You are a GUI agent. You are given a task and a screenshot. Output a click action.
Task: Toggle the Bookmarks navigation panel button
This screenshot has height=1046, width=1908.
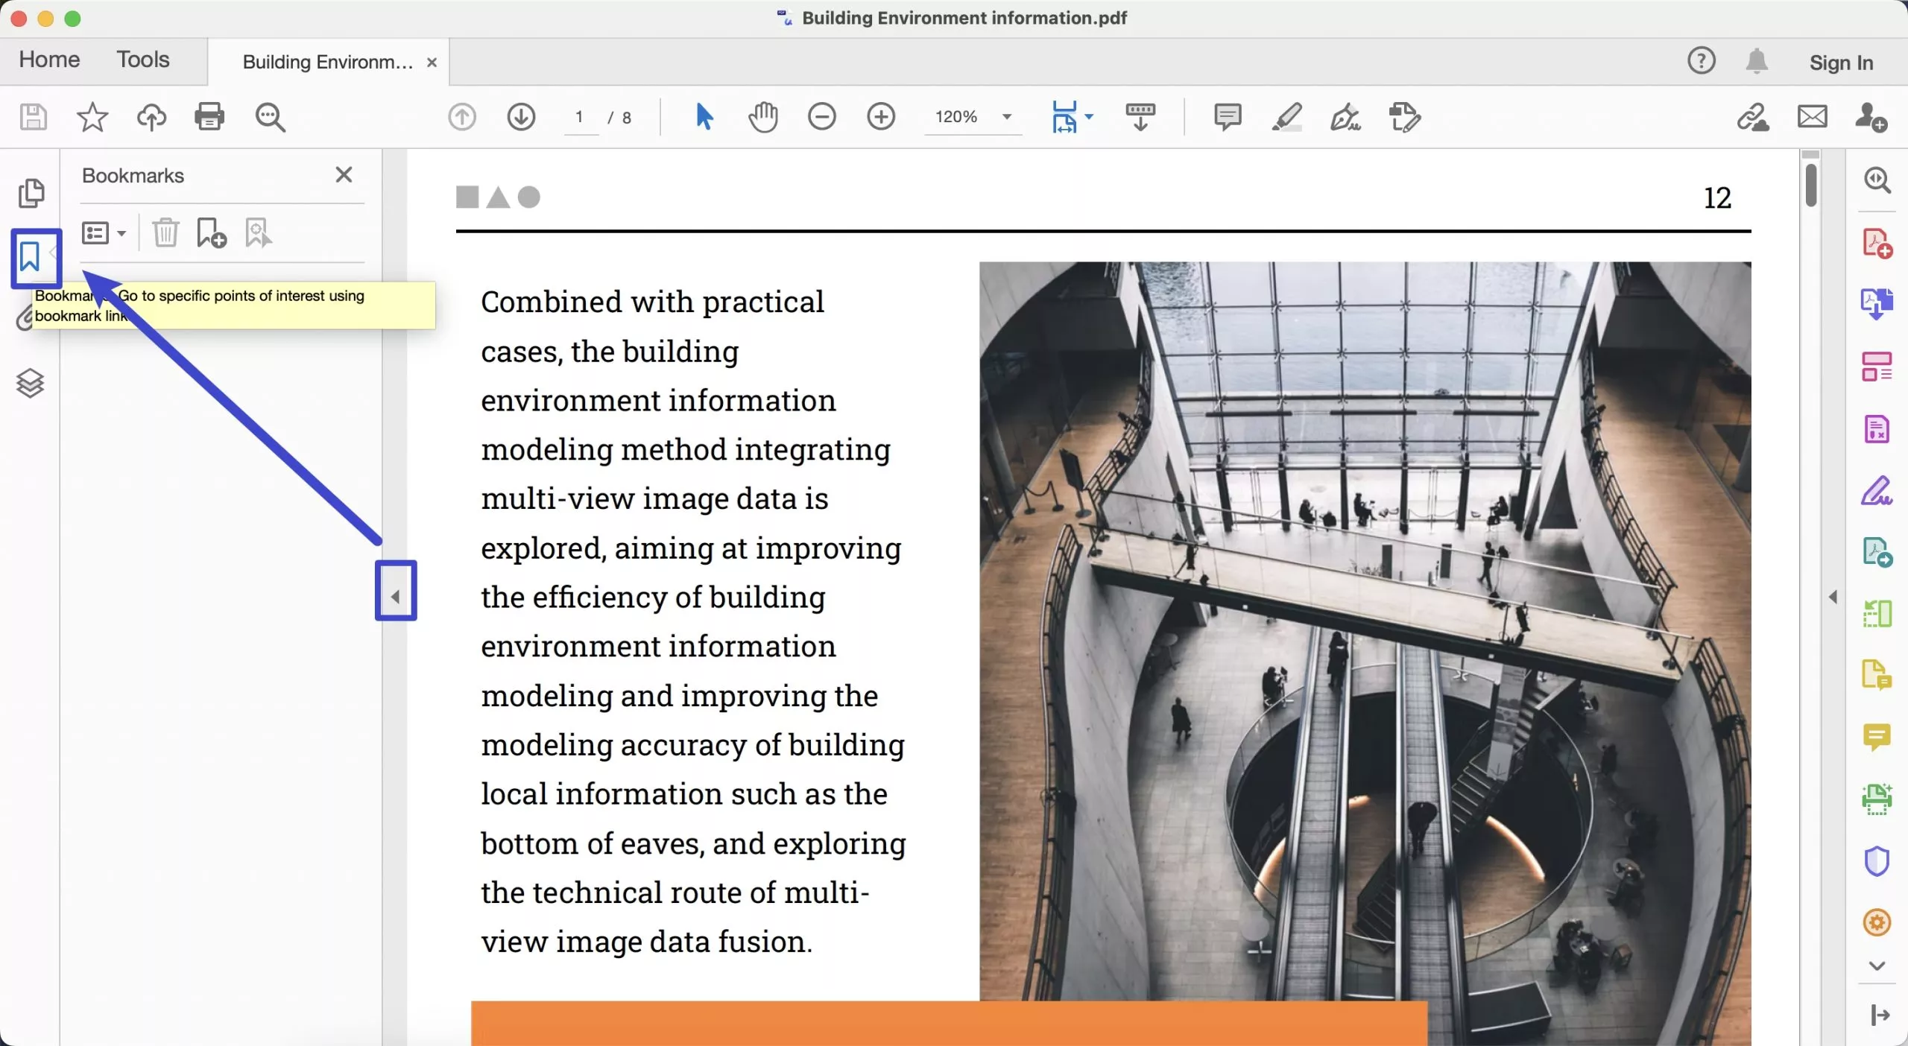click(x=31, y=257)
